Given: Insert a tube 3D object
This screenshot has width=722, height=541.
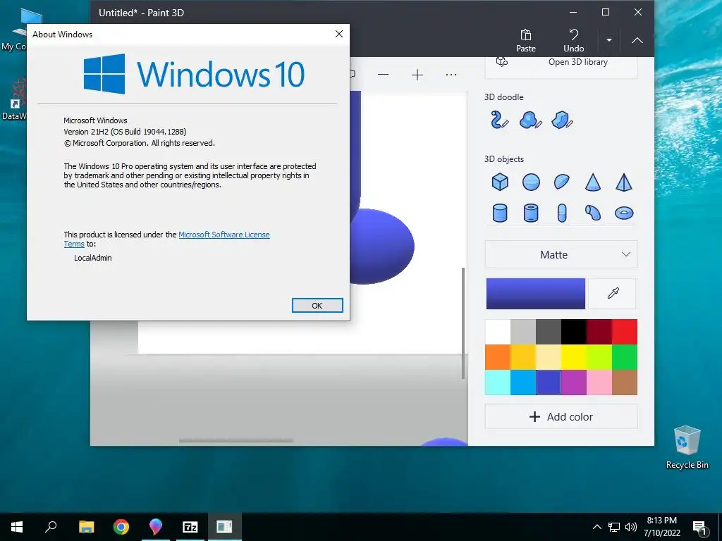Looking at the screenshot, I should point(531,213).
